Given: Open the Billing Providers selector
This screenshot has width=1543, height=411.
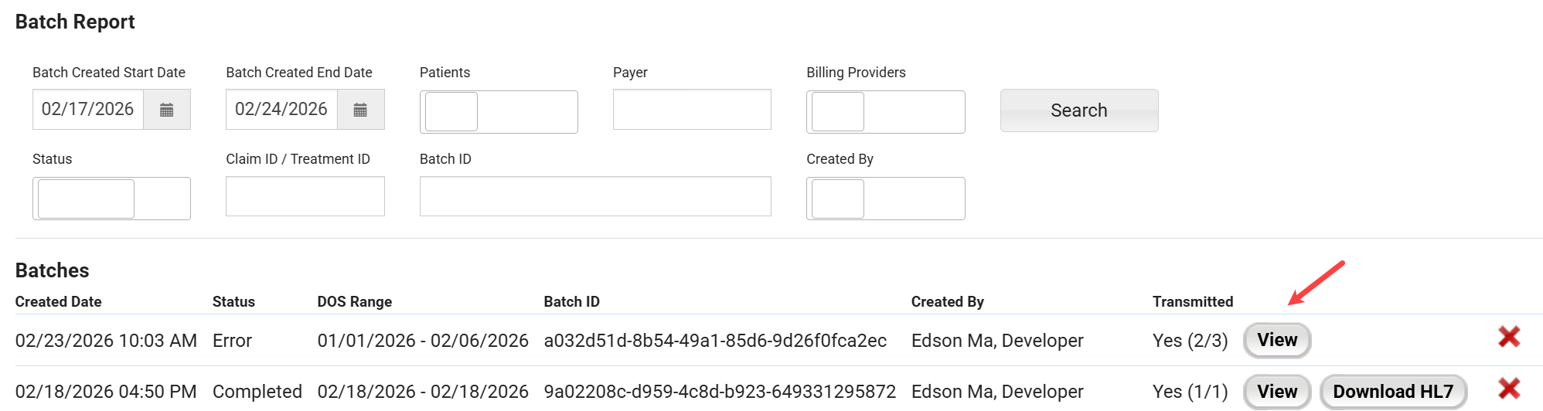Looking at the screenshot, I should (x=885, y=112).
